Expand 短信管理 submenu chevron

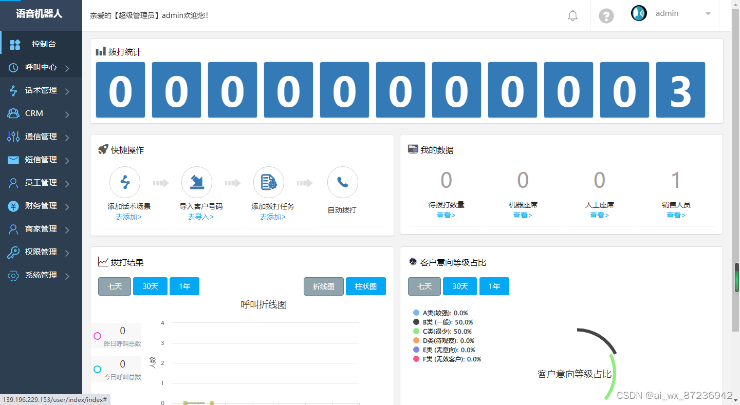(x=67, y=161)
